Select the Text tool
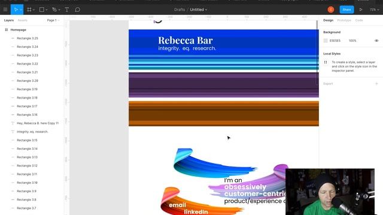 pyautogui.click(x=66, y=10)
